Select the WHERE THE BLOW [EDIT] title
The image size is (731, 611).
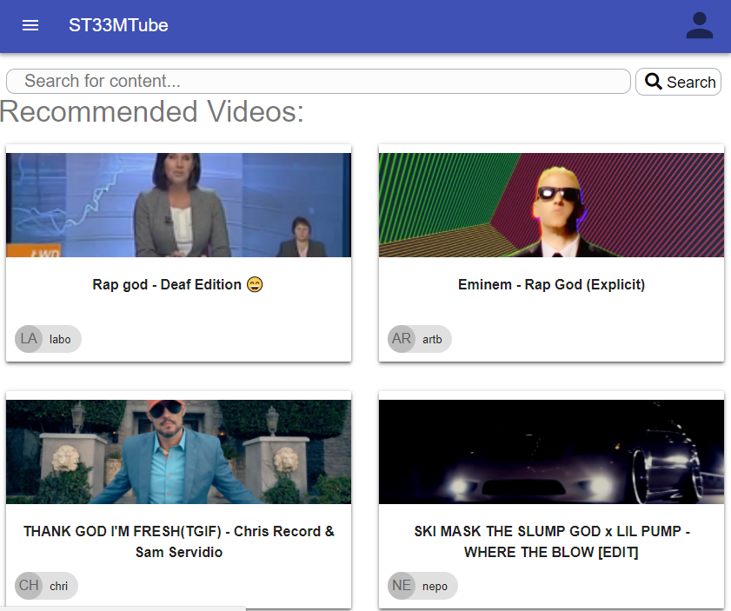coord(552,541)
